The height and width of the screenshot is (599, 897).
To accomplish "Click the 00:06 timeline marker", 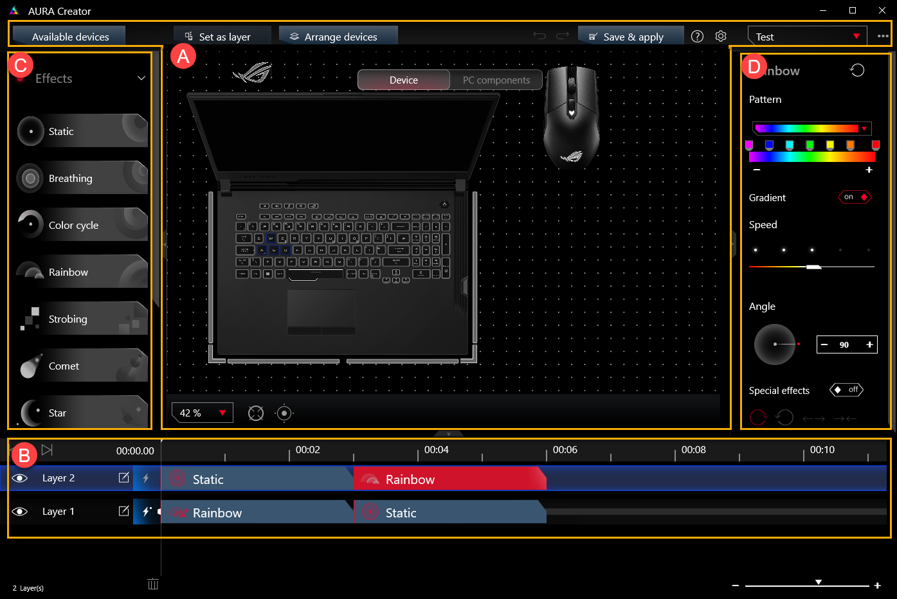I will pos(565,450).
